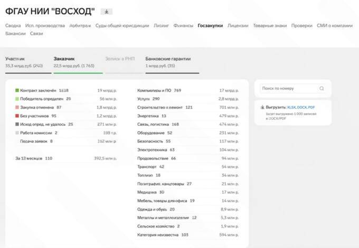This screenshot has height=248, width=359.
Task: Filter by Энергетика category
Action: [188, 116]
